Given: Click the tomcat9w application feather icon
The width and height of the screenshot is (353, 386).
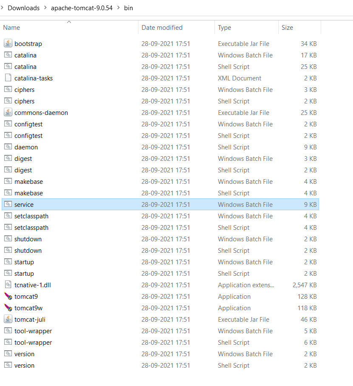Looking at the screenshot, I should click(8, 308).
